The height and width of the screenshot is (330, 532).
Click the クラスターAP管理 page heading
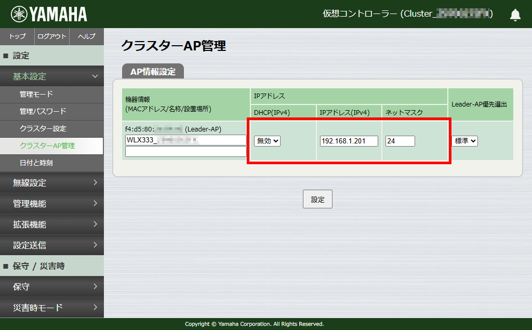tap(174, 46)
